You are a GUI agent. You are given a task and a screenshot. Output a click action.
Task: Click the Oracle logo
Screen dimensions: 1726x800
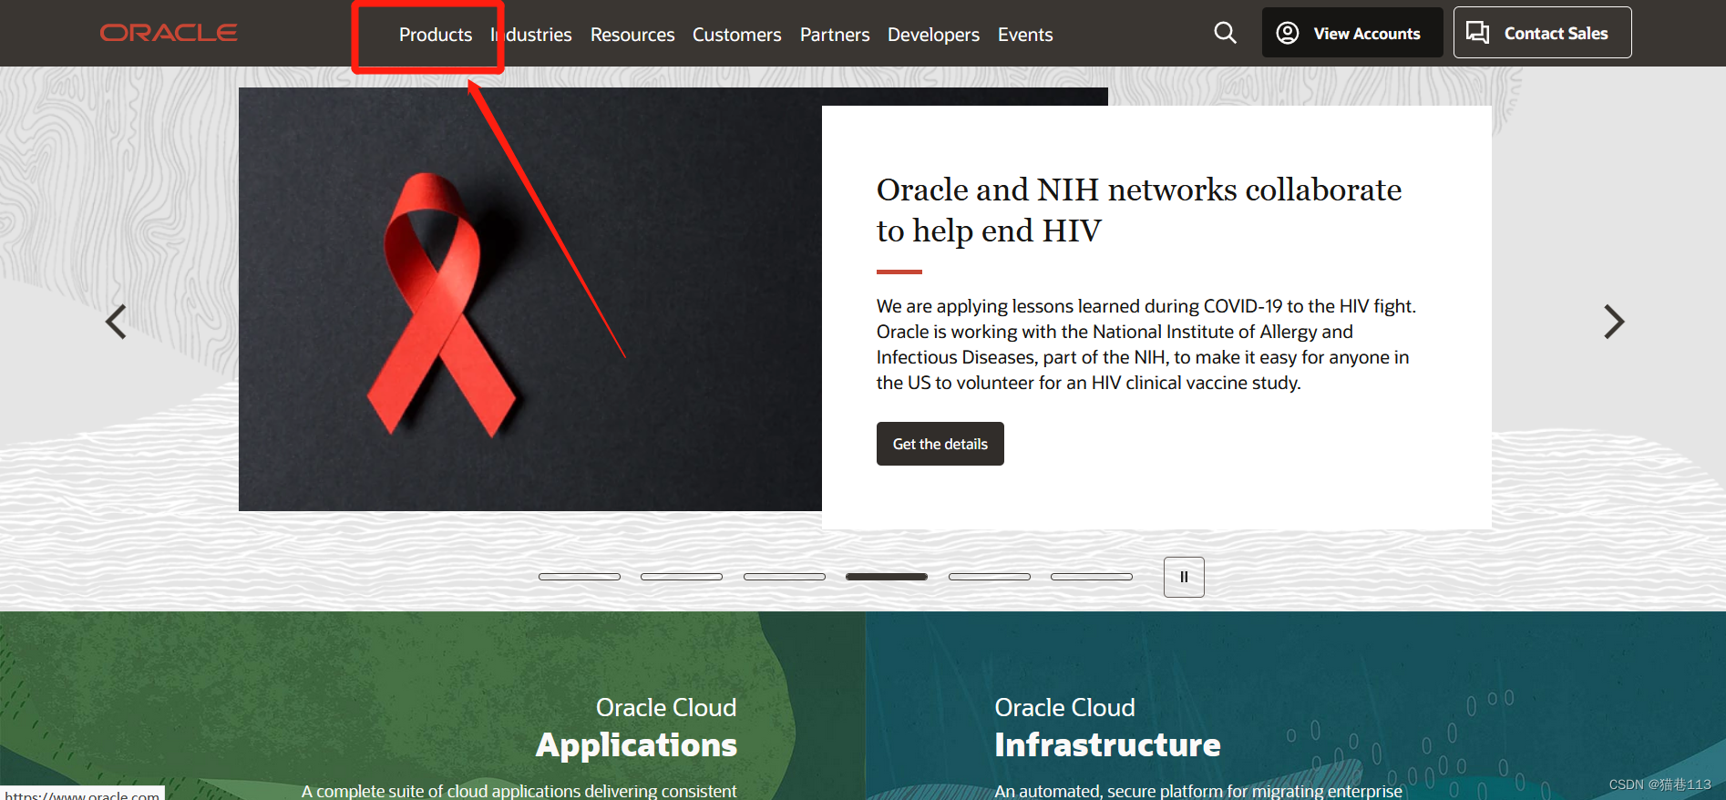[169, 33]
